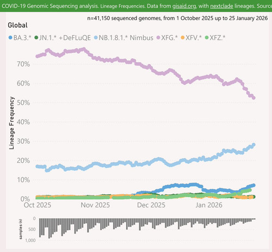Image resolution: width=272 pixels, height=252 pixels.
Task: Click the Jan 2026 x-axis label
Action: tap(209, 205)
